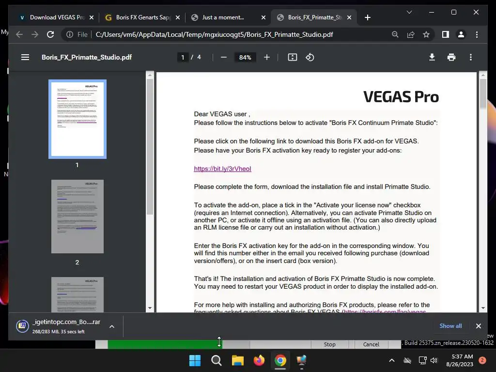This screenshot has height=372, width=496.
Task: Toggle Chrome side panel
Action: coord(446,34)
